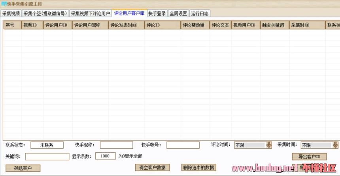The image size is (340, 176).
Task: Open the 全局设置 tab
Action: (178, 13)
